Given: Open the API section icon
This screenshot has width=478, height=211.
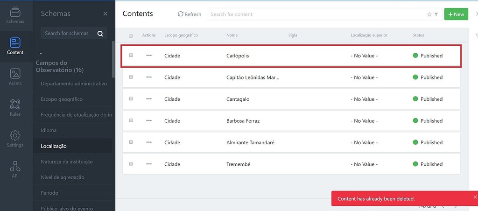Looking at the screenshot, I should [x=15, y=166].
